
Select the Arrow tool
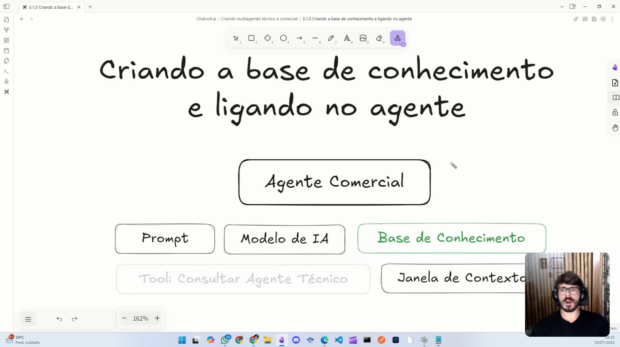point(300,38)
